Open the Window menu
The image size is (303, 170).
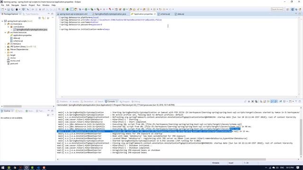tap(46, 5)
